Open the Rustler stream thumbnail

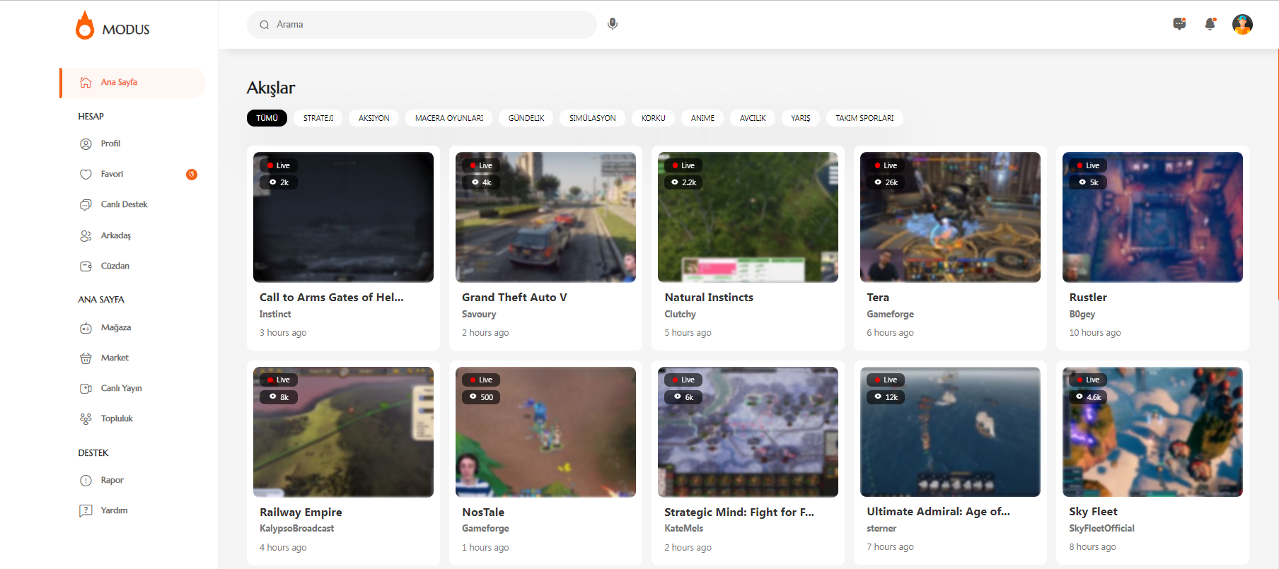pos(1152,217)
